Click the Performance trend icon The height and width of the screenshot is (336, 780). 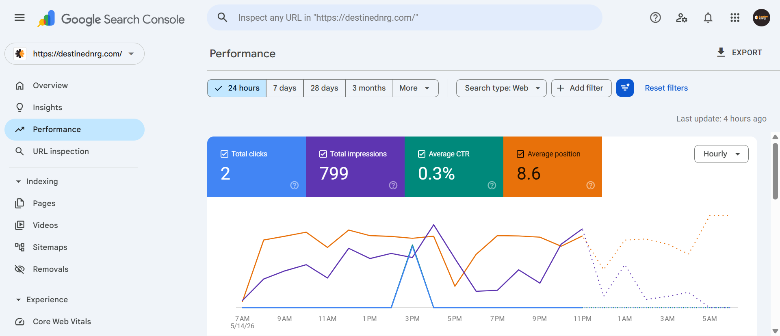pos(19,129)
